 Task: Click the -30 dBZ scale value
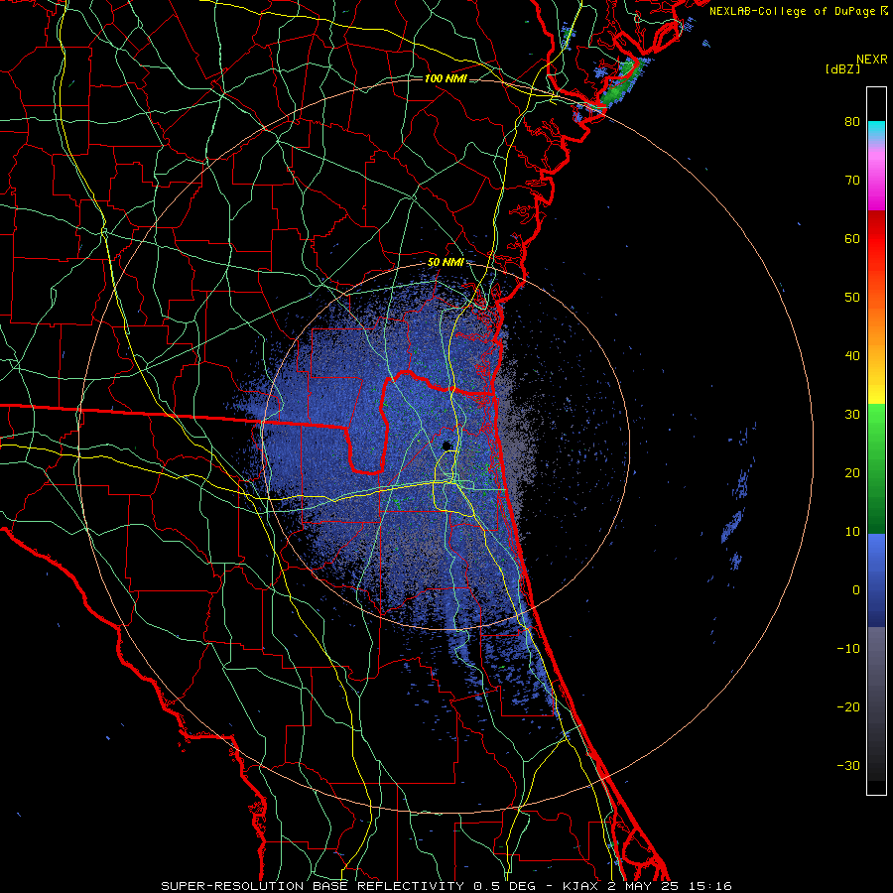coord(848,766)
